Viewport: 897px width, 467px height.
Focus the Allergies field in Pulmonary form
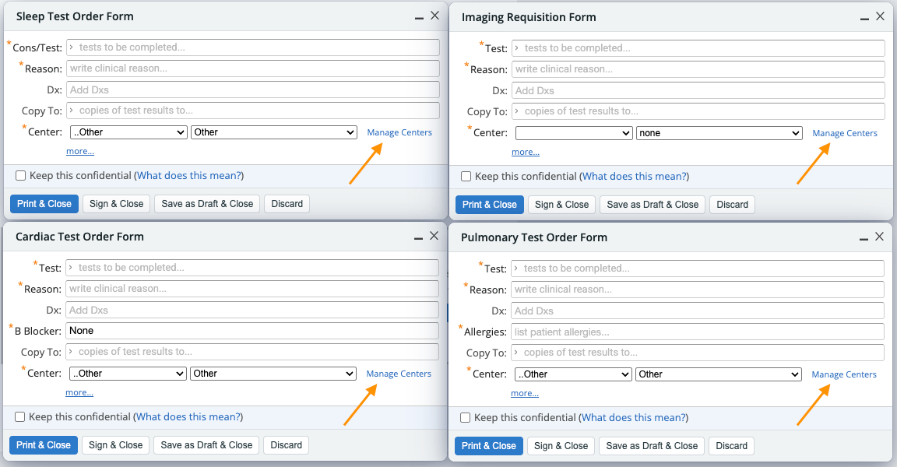click(x=698, y=332)
